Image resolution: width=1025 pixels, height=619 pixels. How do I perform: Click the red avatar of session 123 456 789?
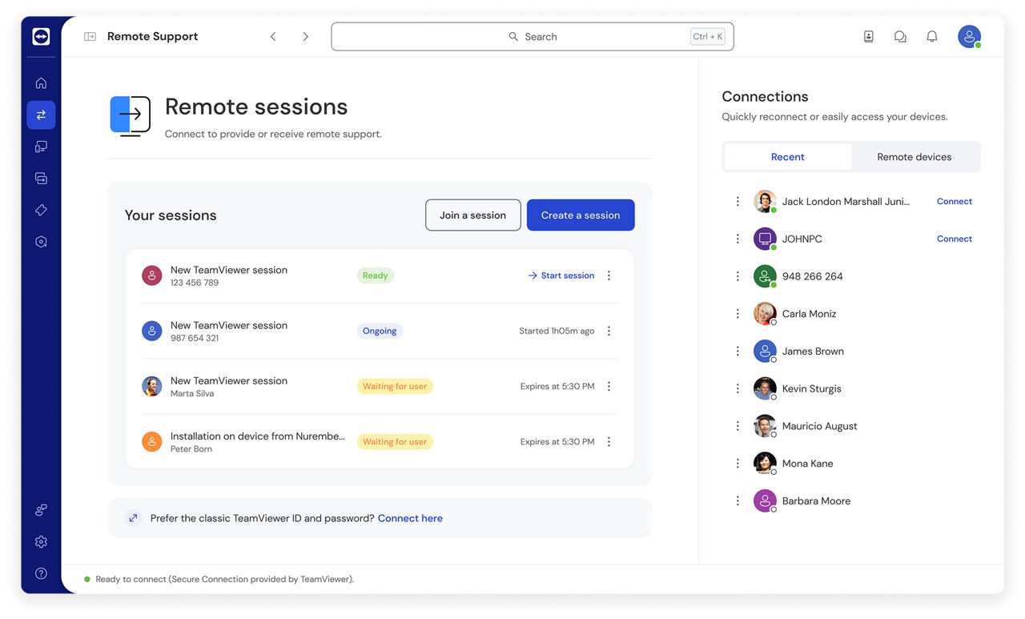click(x=152, y=275)
